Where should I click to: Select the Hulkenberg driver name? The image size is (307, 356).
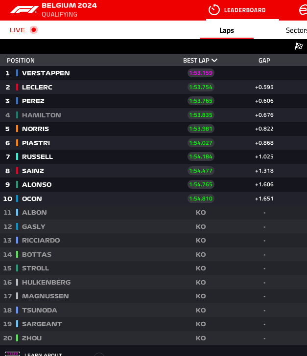coord(47,283)
